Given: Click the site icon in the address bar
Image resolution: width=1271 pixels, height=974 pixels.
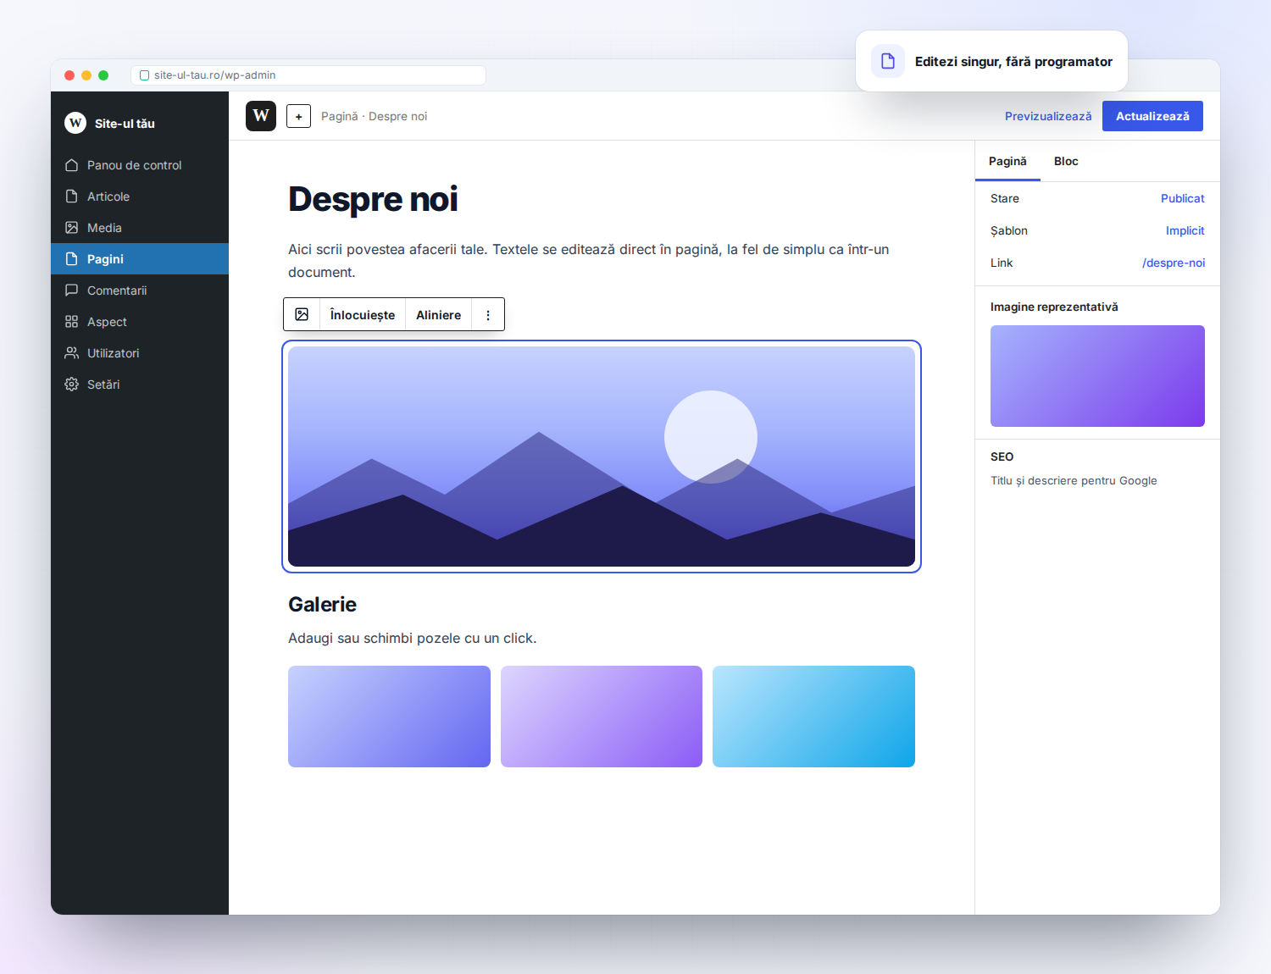Looking at the screenshot, I should pyautogui.click(x=144, y=75).
